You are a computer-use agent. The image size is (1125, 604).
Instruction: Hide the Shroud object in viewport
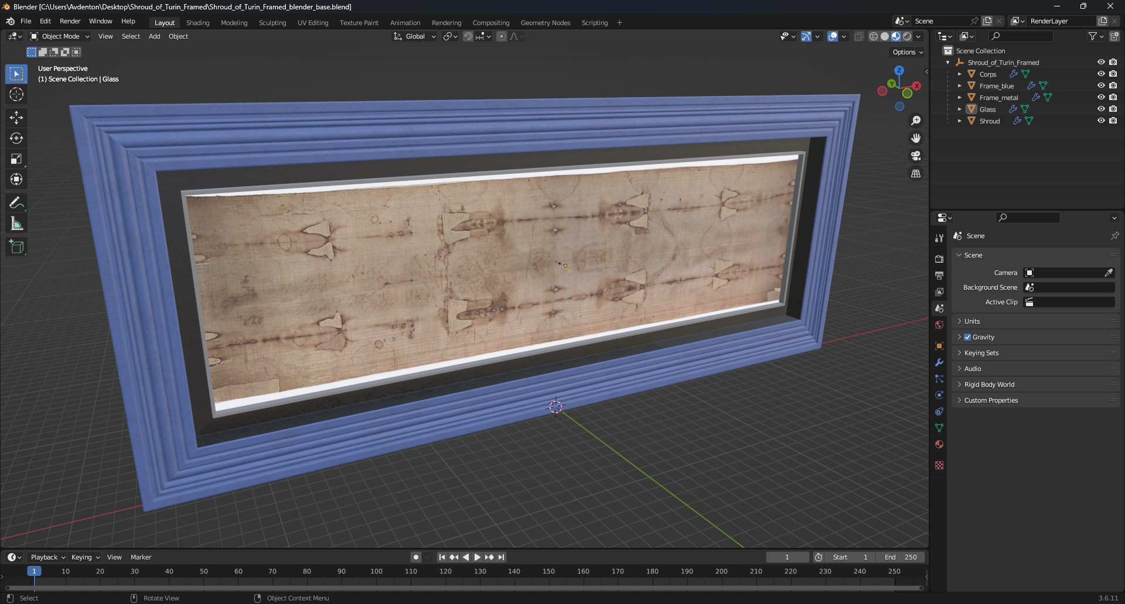pos(1101,121)
